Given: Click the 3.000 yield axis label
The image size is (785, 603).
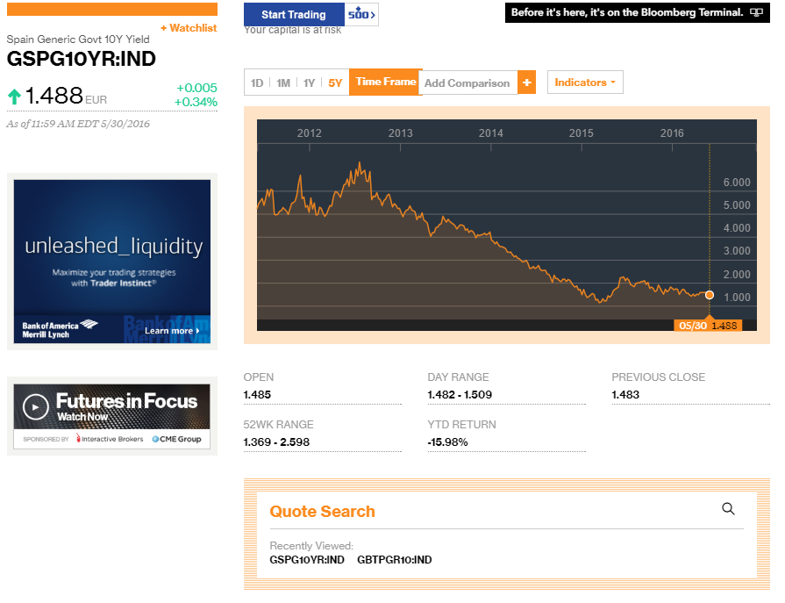Looking at the screenshot, I should pos(737,251).
